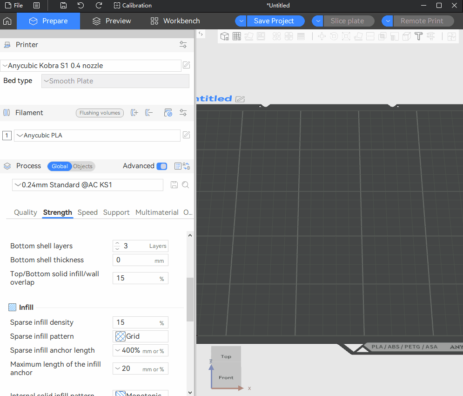Expand the Slice plate arrow dropdown
Viewport: 463px width, 396px height.
pos(318,21)
